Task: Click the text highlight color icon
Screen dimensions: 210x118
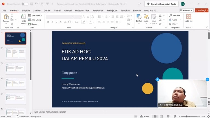Action: click(x=84, y=22)
